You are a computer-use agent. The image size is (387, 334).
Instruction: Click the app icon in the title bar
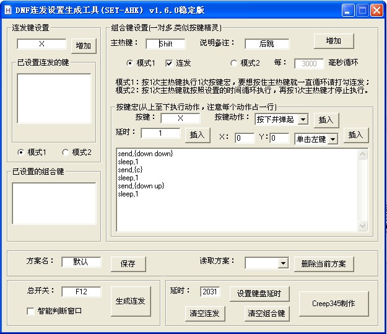click(x=8, y=10)
